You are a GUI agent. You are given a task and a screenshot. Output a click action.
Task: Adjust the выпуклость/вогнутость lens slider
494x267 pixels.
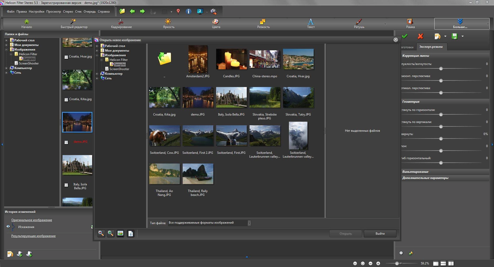441,69
